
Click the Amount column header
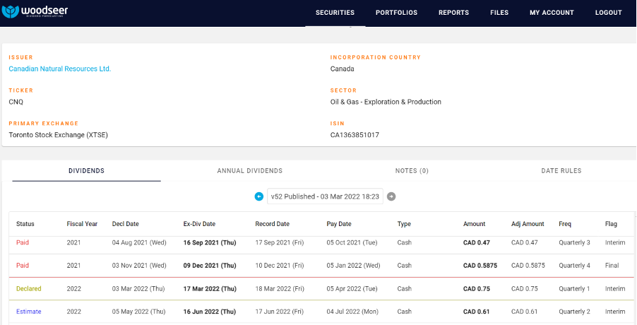(474, 224)
